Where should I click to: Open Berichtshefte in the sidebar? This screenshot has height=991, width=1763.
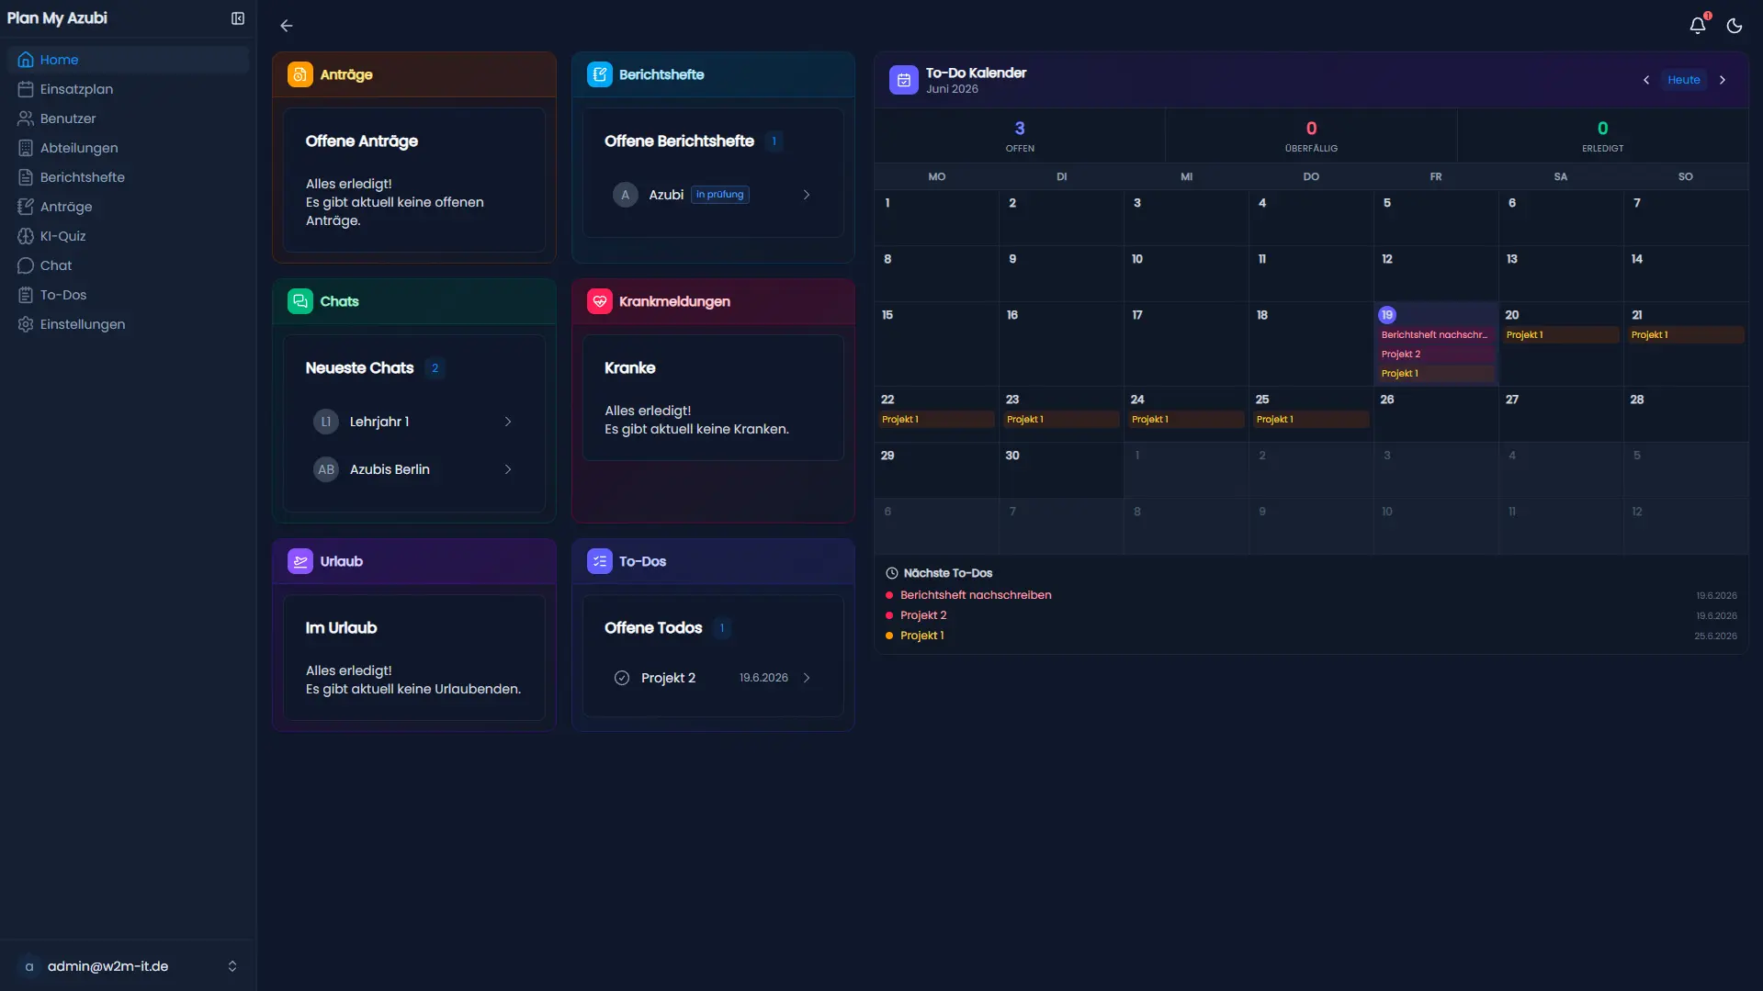129,177
